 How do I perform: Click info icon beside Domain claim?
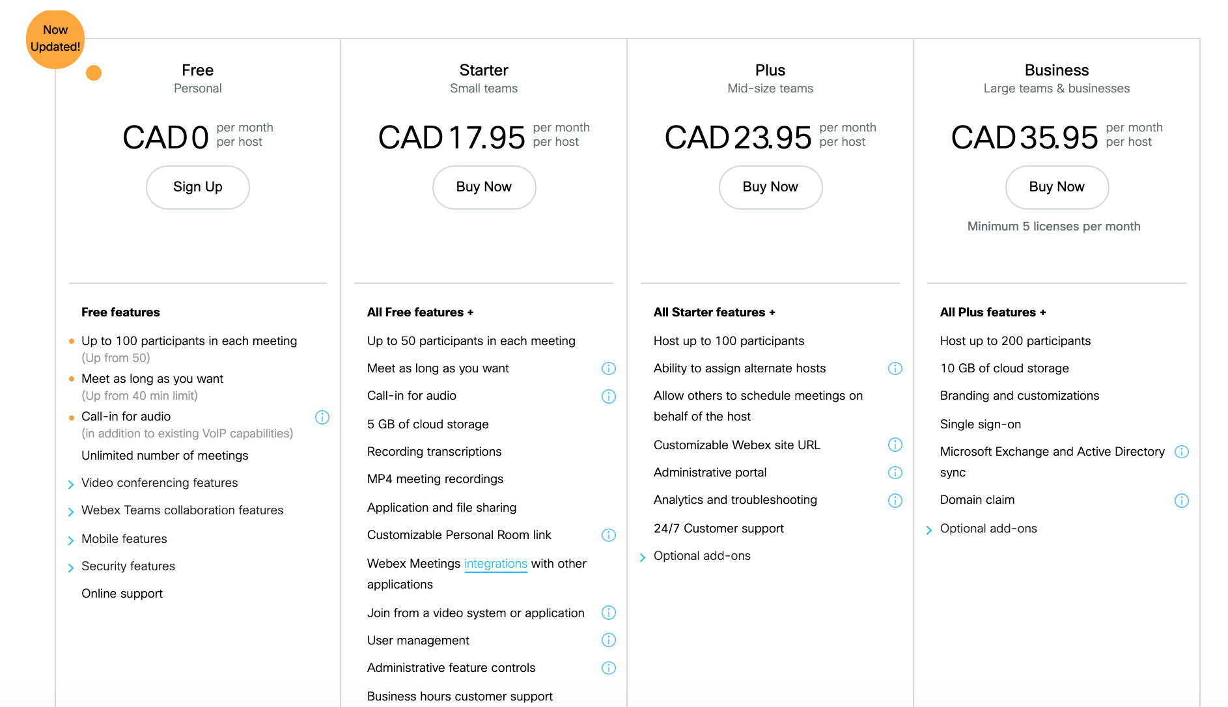click(x=1181, y=500)
